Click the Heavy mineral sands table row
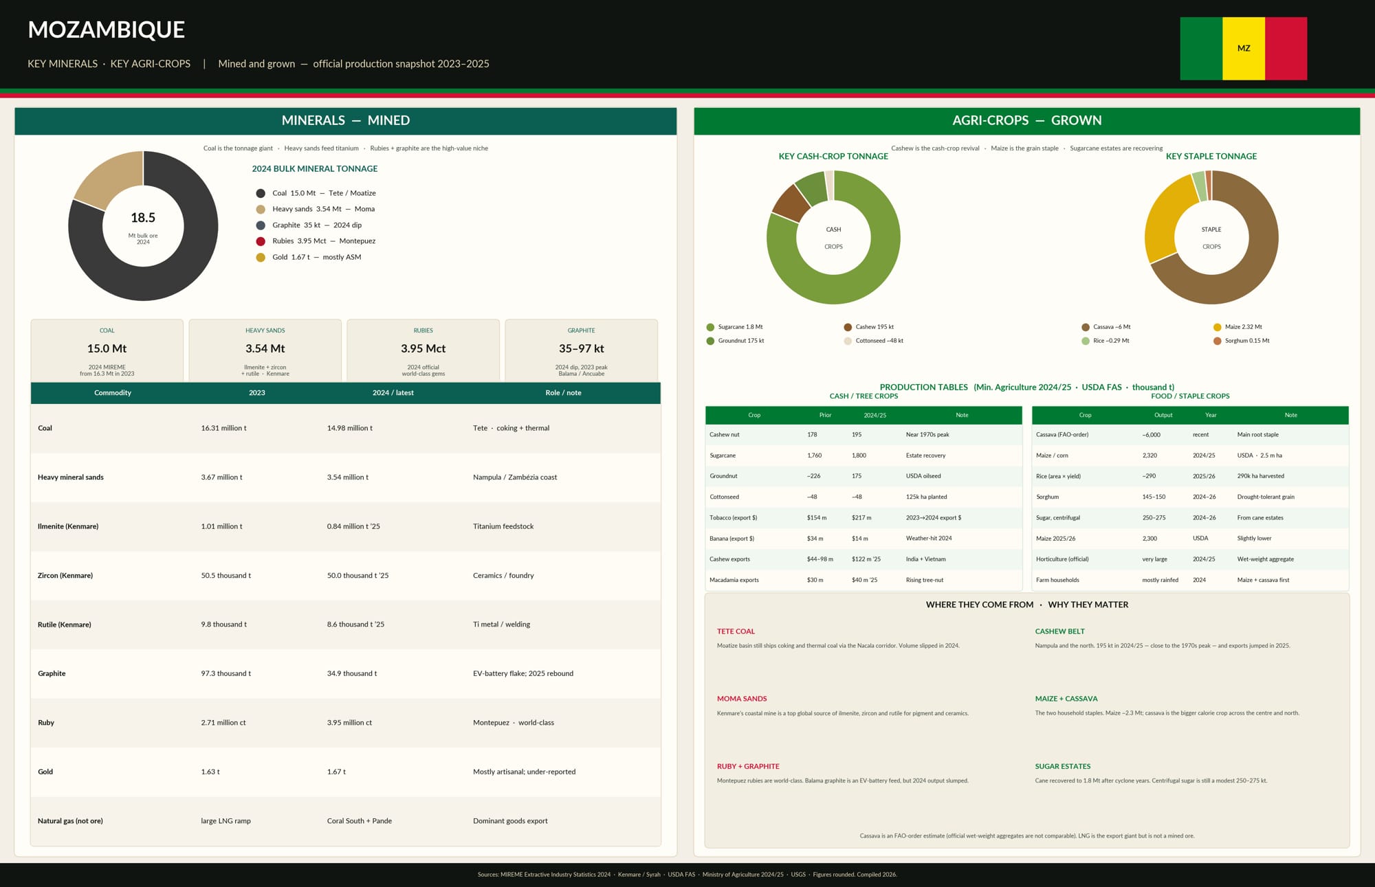Viewport: 1375px width, 887px height. (x=346, y=478)
